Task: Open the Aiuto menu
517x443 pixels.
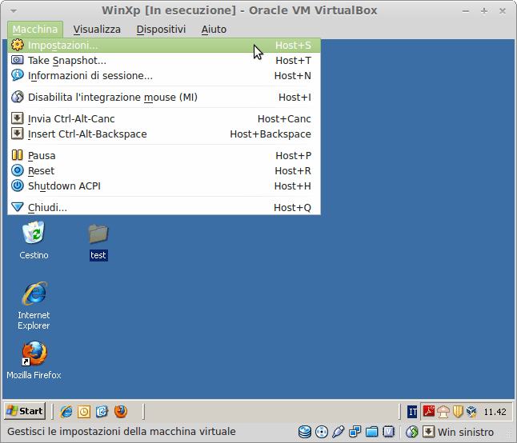Action: 214,30
